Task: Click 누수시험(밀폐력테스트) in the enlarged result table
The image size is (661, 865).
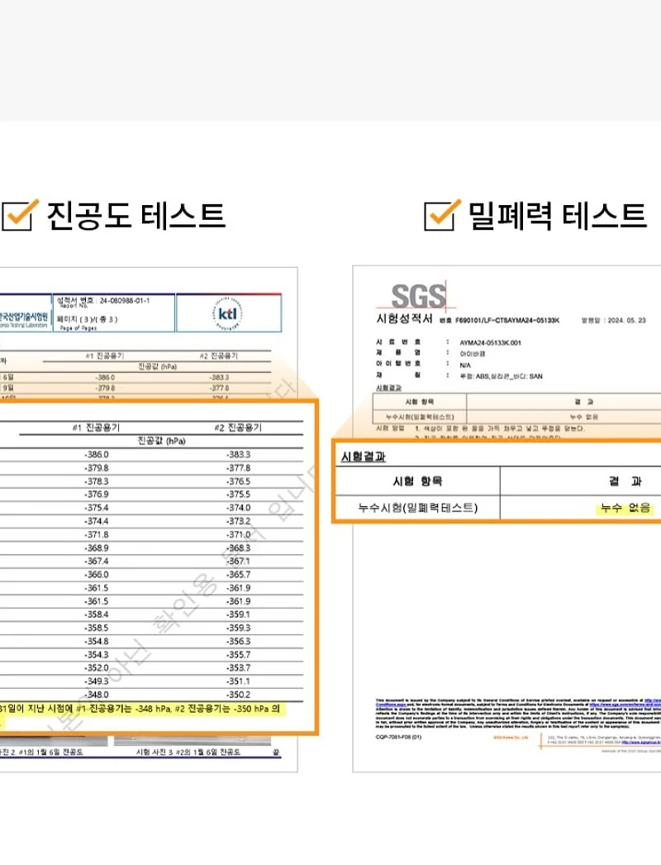Action: [418, 508]
